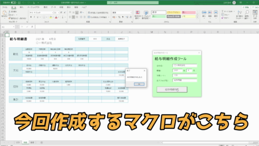This screenshot has width=259, height=146.
Task: Click the Share button
Action: pyautogui.click(x=246, y=7)
